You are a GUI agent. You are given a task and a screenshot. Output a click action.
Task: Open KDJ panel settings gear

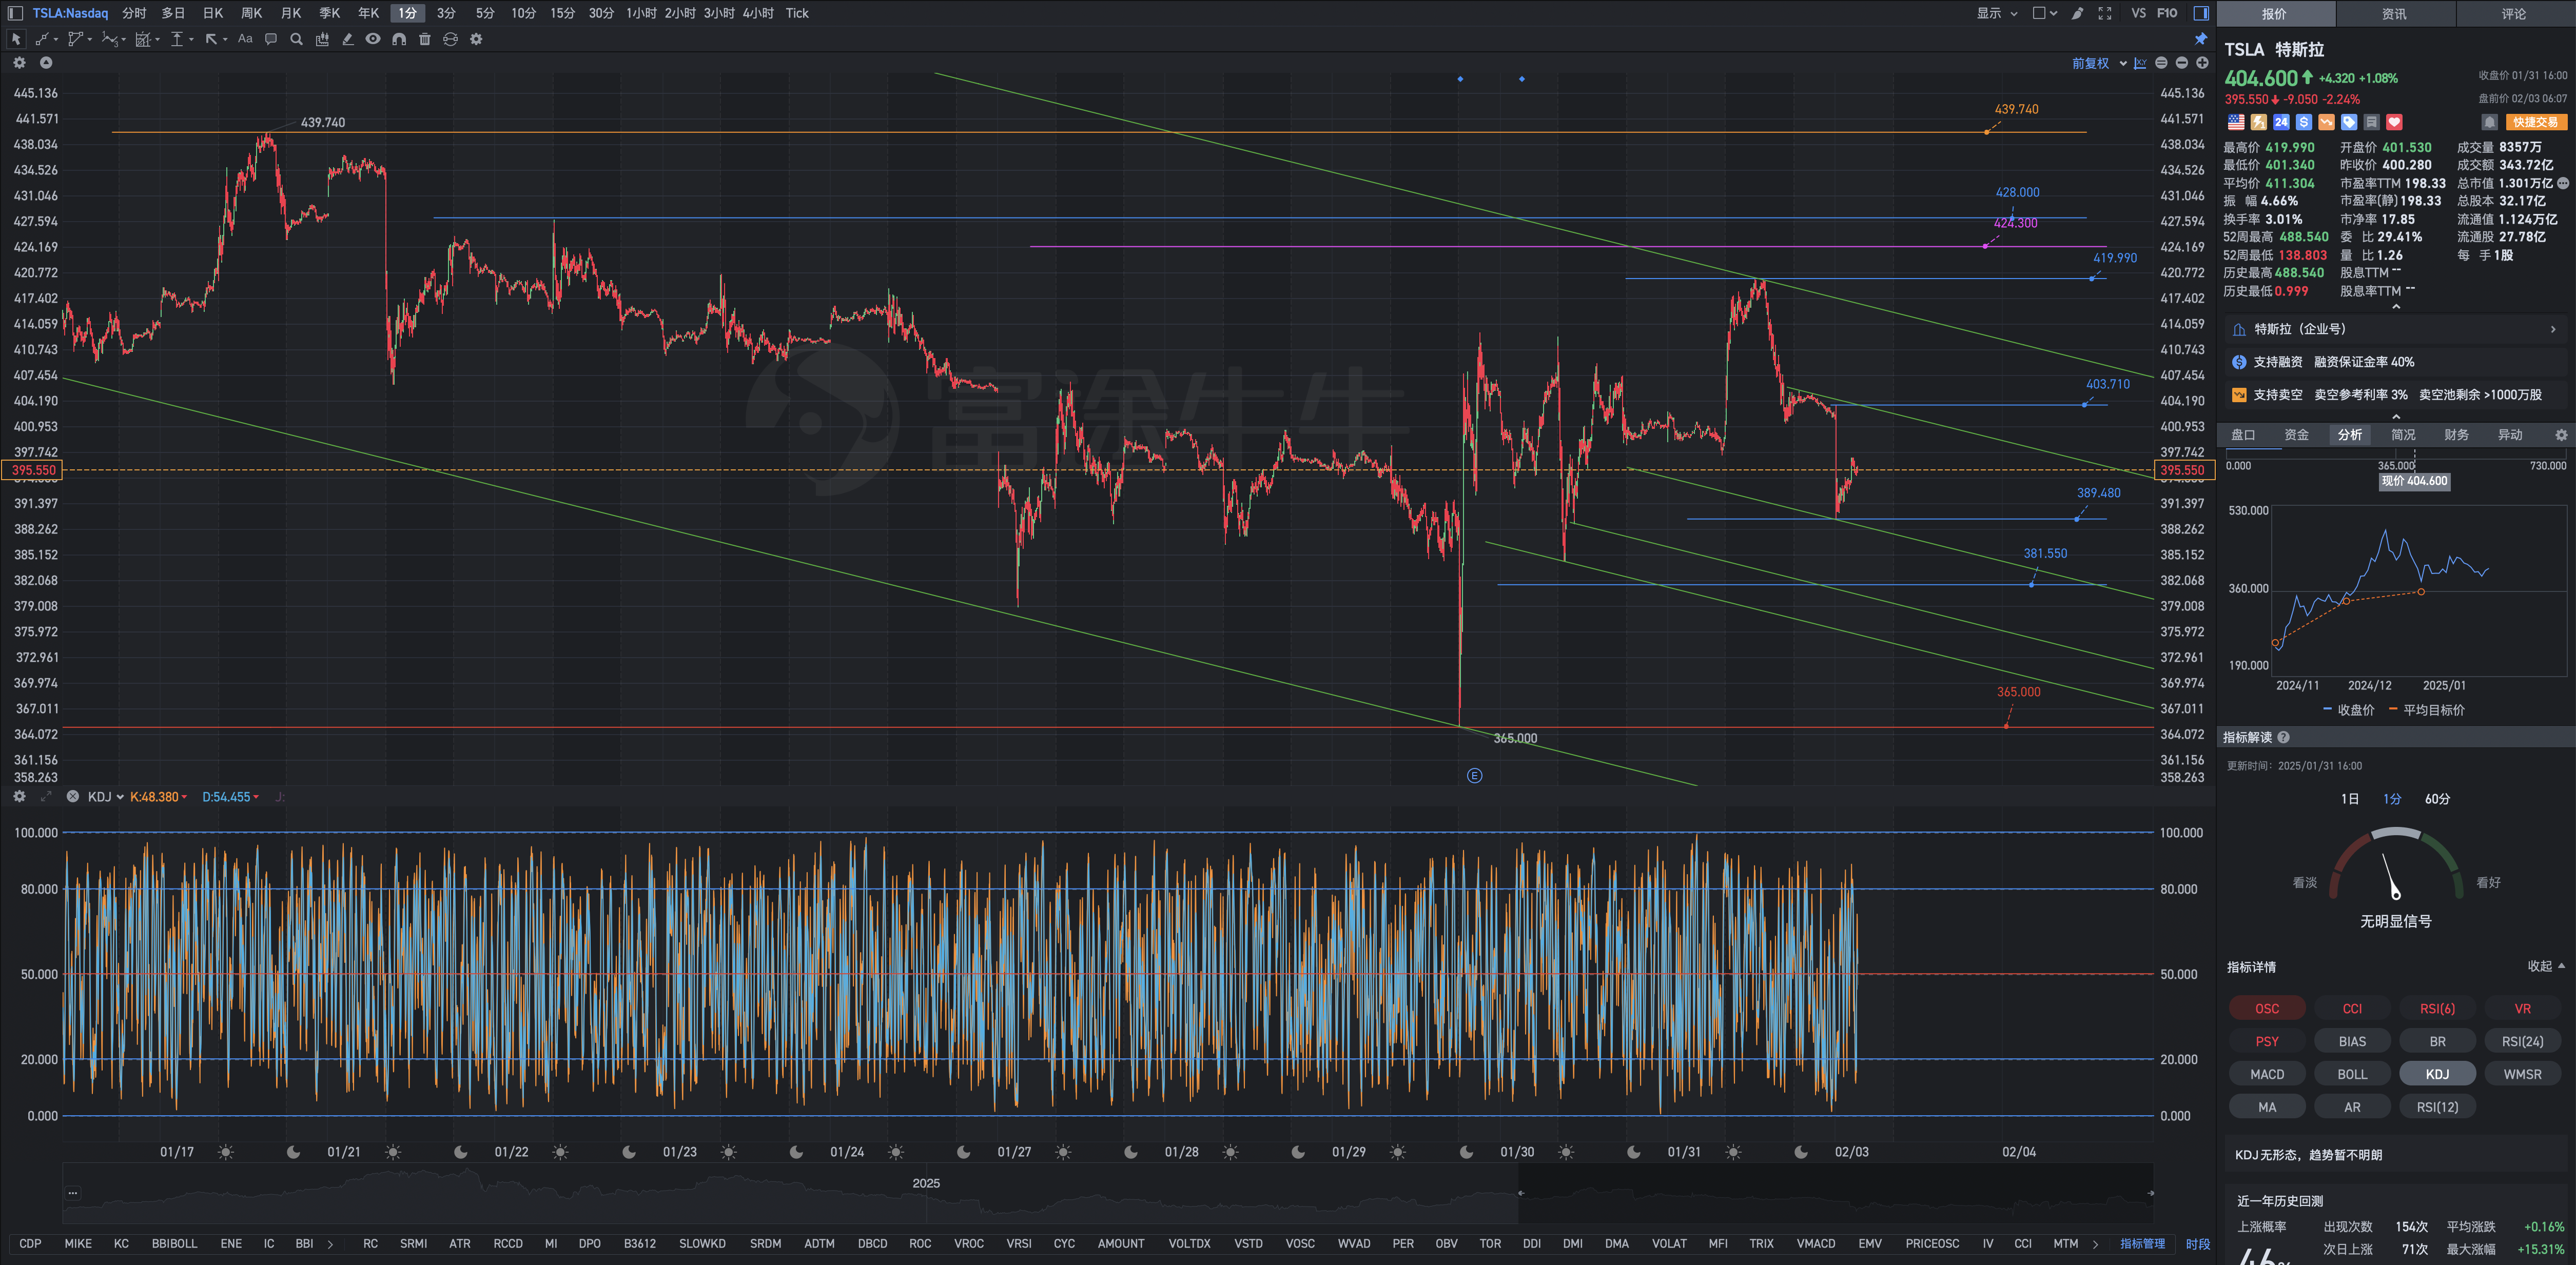coord(19,796)
